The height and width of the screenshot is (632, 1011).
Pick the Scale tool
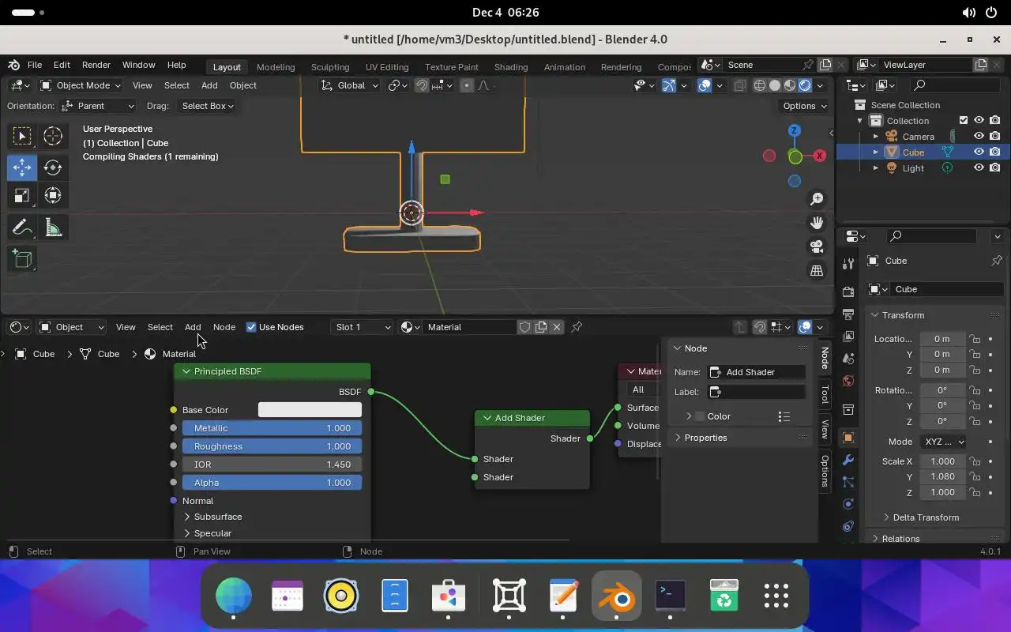point(22,196)
